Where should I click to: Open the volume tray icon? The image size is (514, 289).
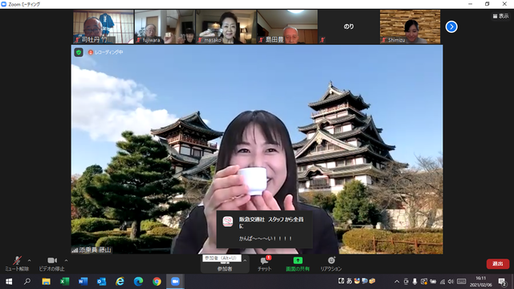tap(451, 282)
